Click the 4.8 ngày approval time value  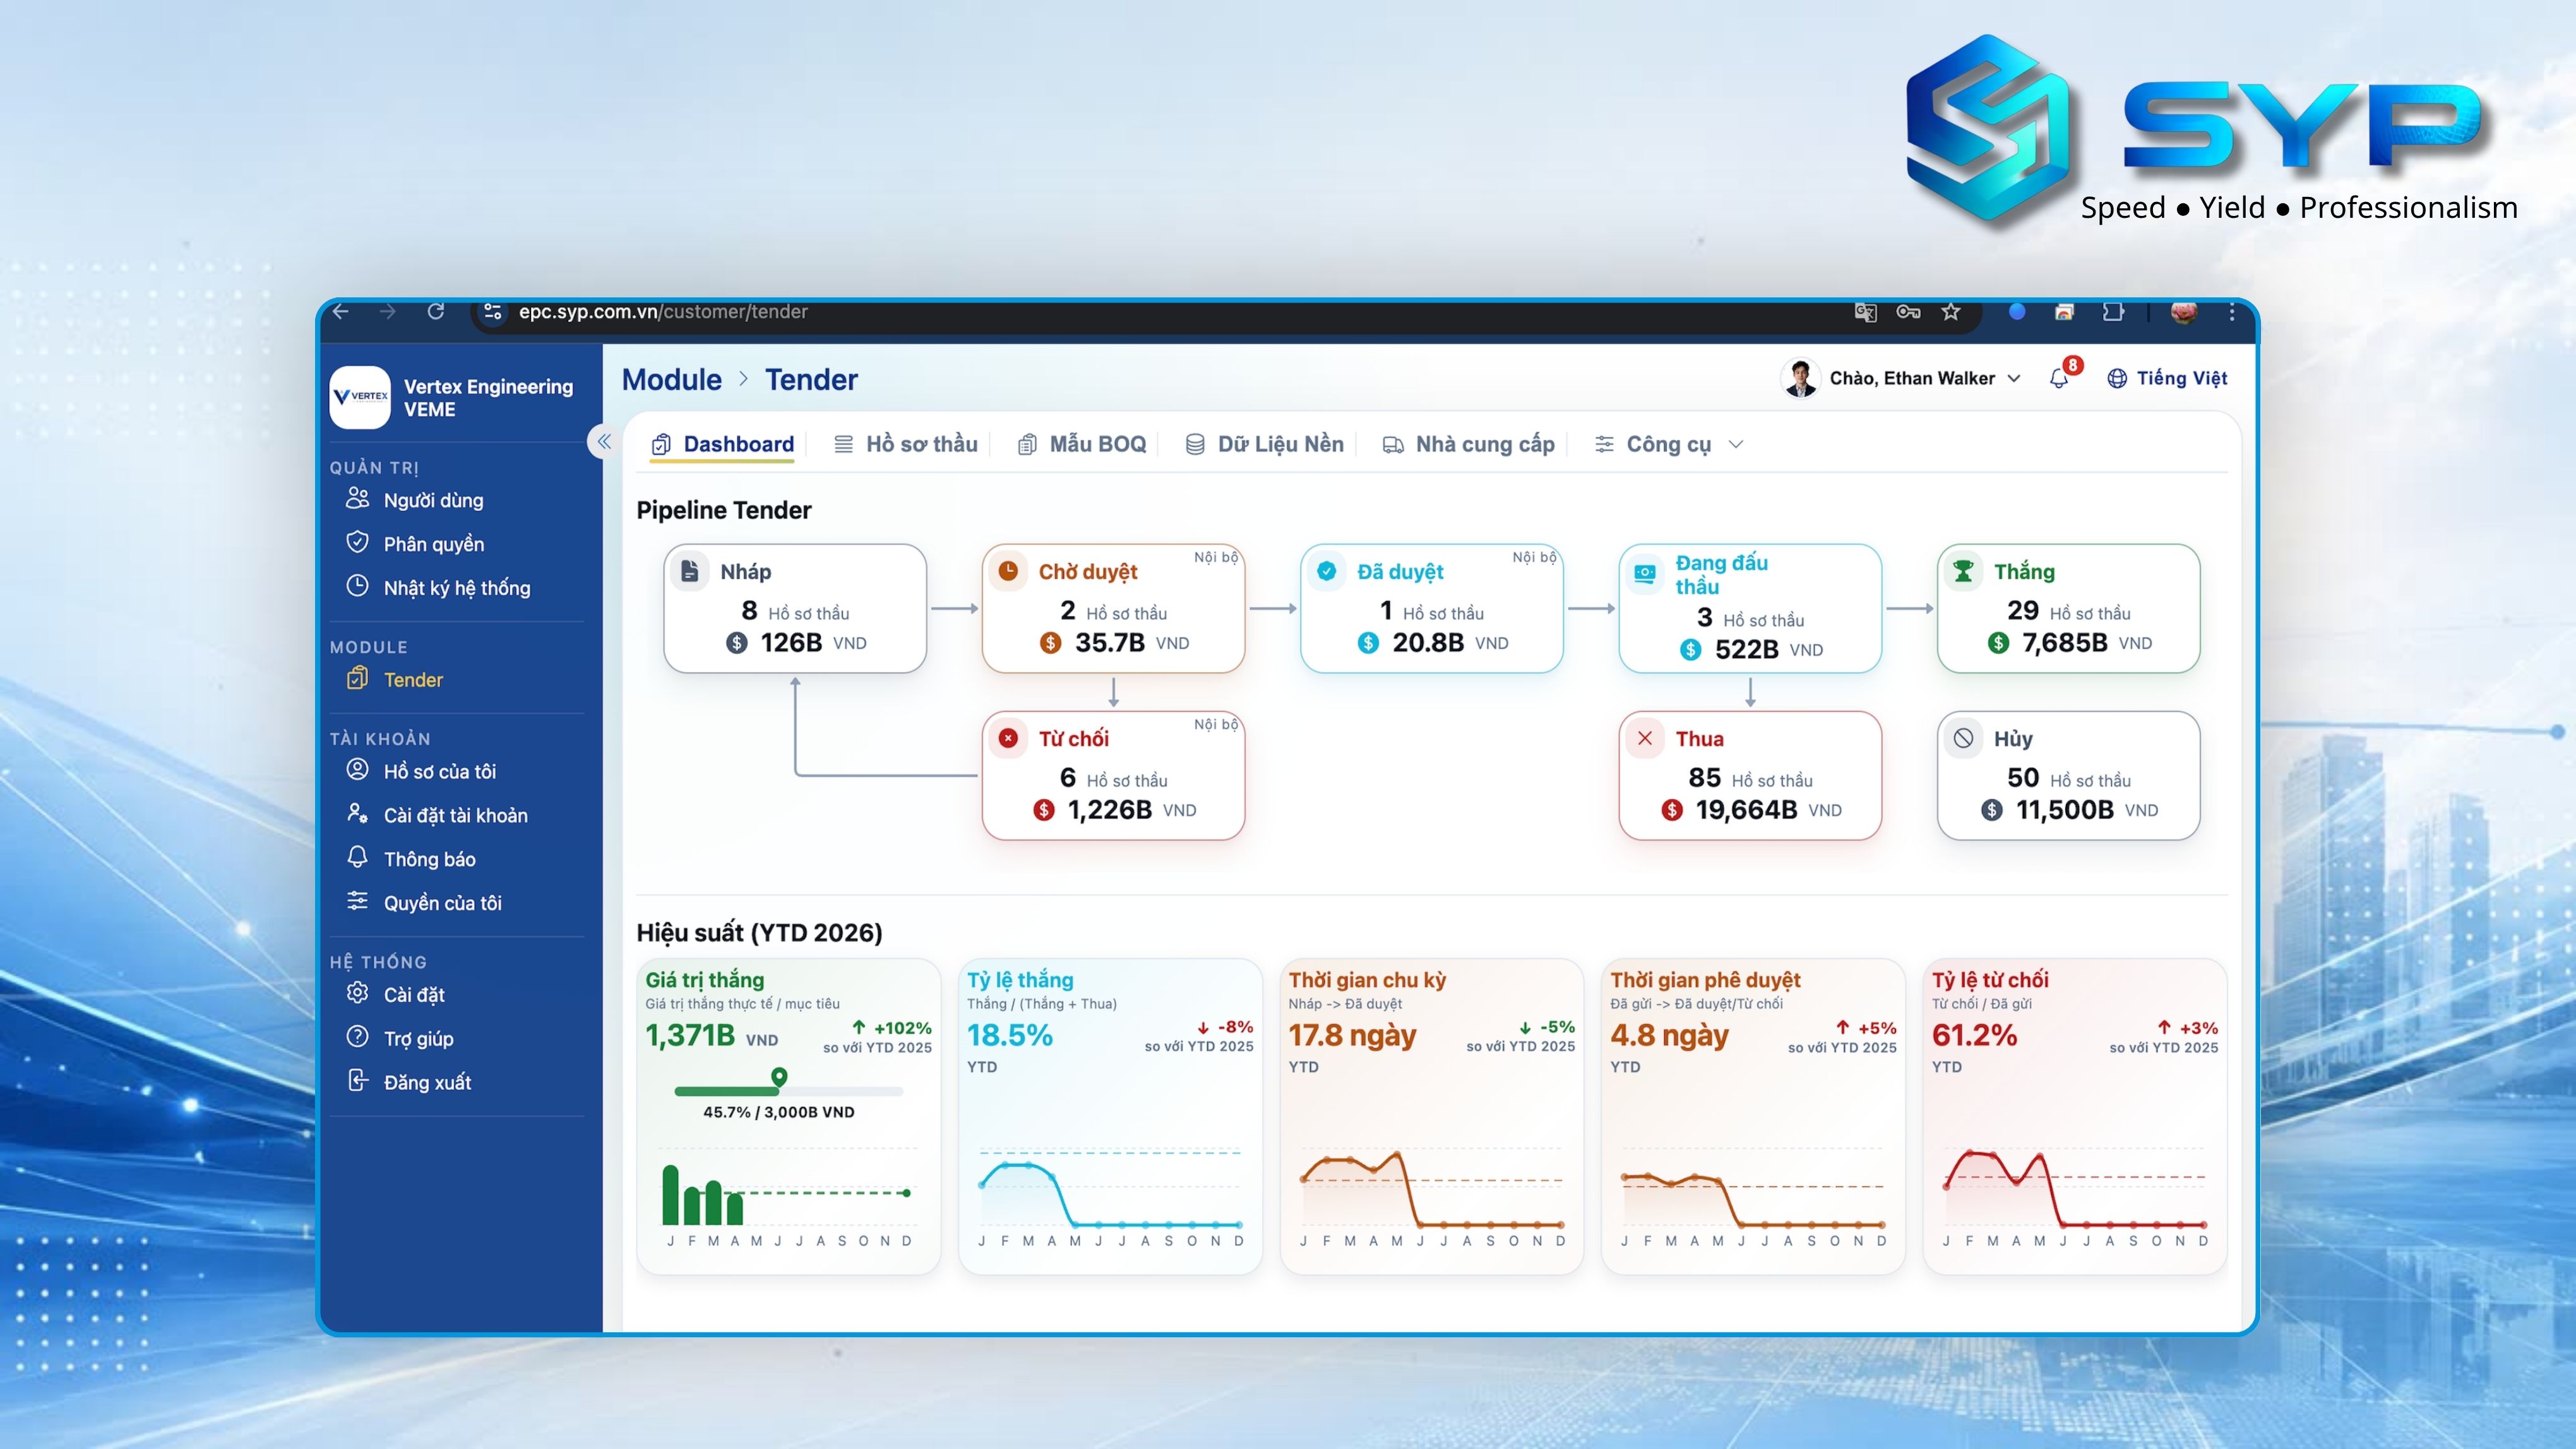(x=1669, y=1035)
